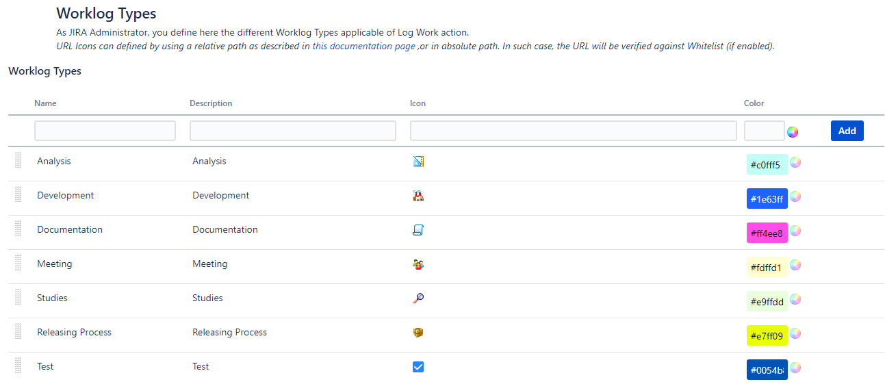This screenshot has width=885, height=384.
Task: Select the #1e63ff color swatch
Action: (x=767, y=199)
